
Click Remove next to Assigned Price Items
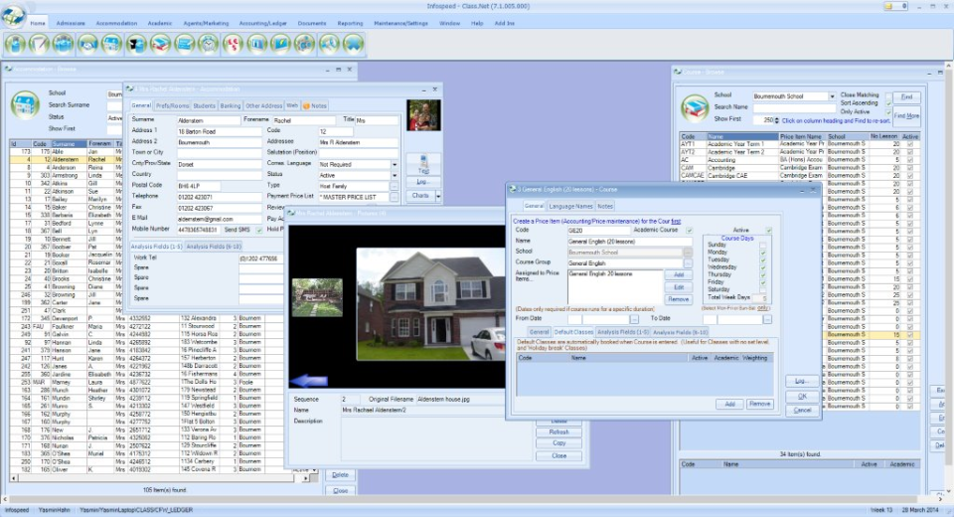tap(678, 298)
